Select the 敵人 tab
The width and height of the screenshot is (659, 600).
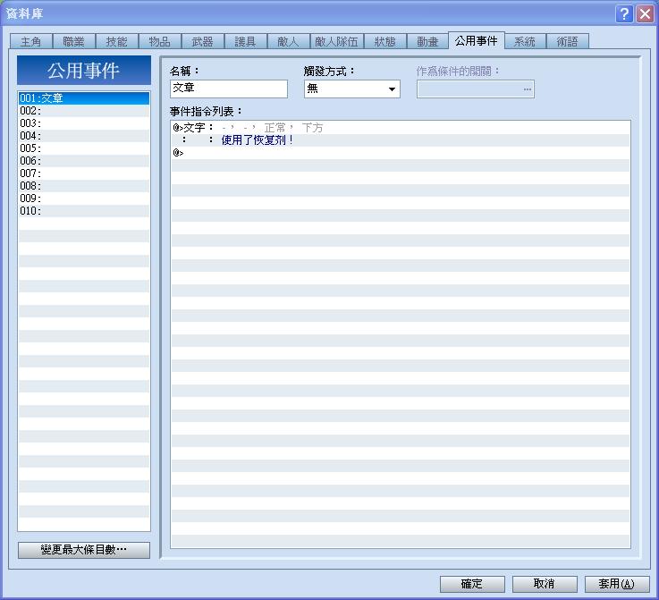[288, 41]
